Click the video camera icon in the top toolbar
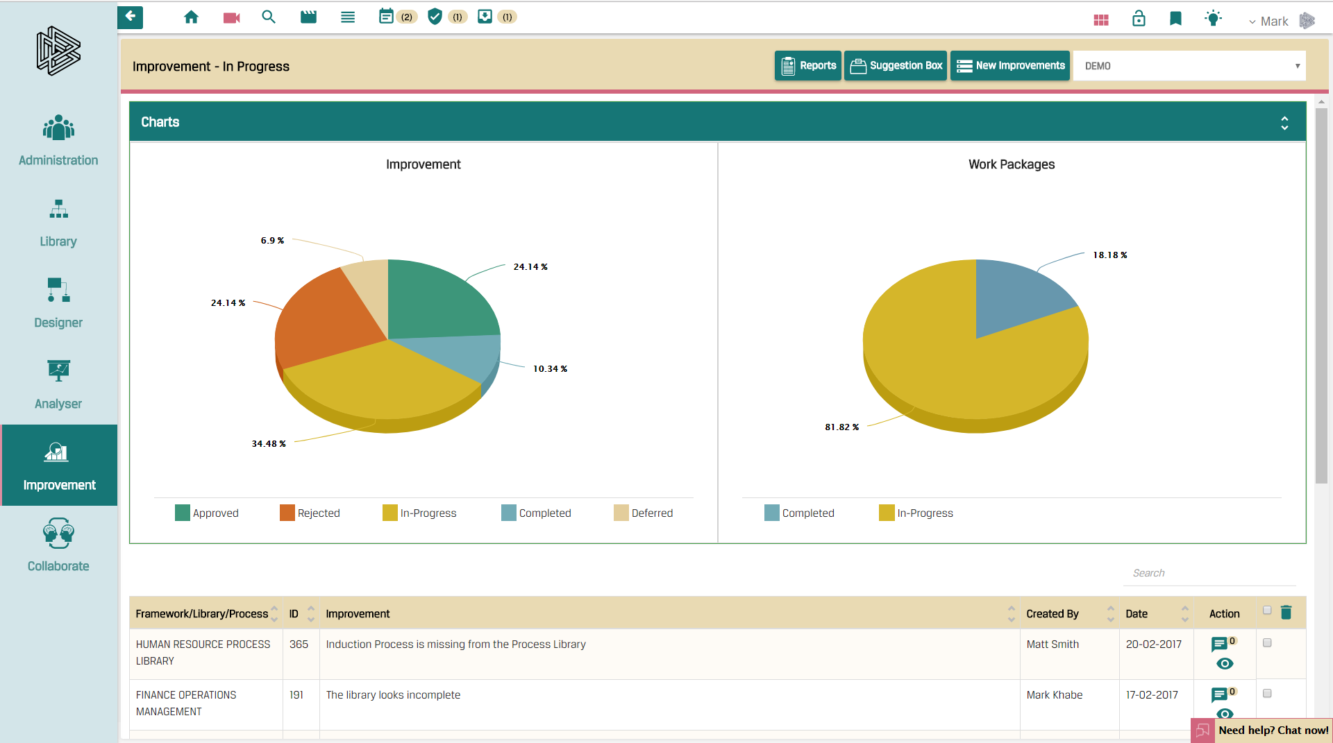Screen dimensions: 1333x743 231,17
